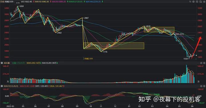Screen dimensions: 206x108
Task: Collapse the MACD indicator panel arrow
Action: point(2,86)
